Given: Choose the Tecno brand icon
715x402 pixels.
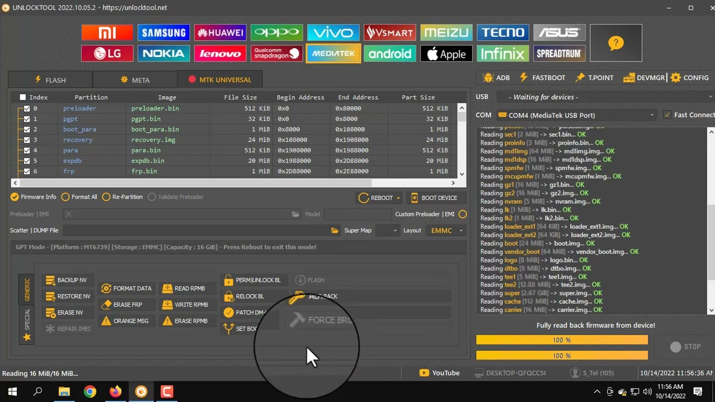Looking at the screenshot, I should pyautogui.click(x=503, y=32).
